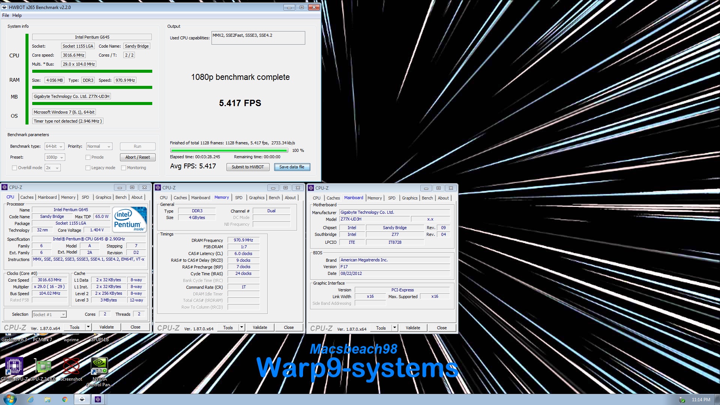720x405 pixels.
Task: Click the PCMark 7 desktop label
Action: 42,340
